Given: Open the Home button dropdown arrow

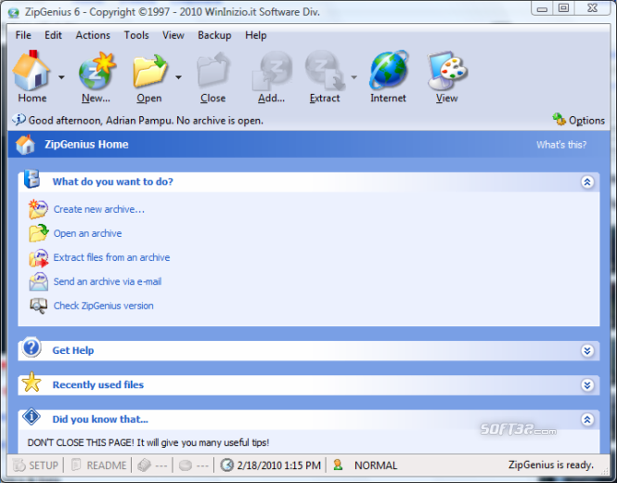Looking at the screenshot, I should (61, 77).
